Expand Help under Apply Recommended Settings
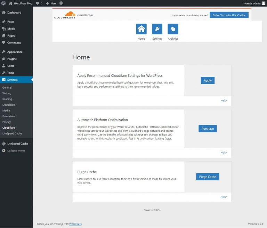Screen dimensions: 267x228 click(x=224, y=100)
